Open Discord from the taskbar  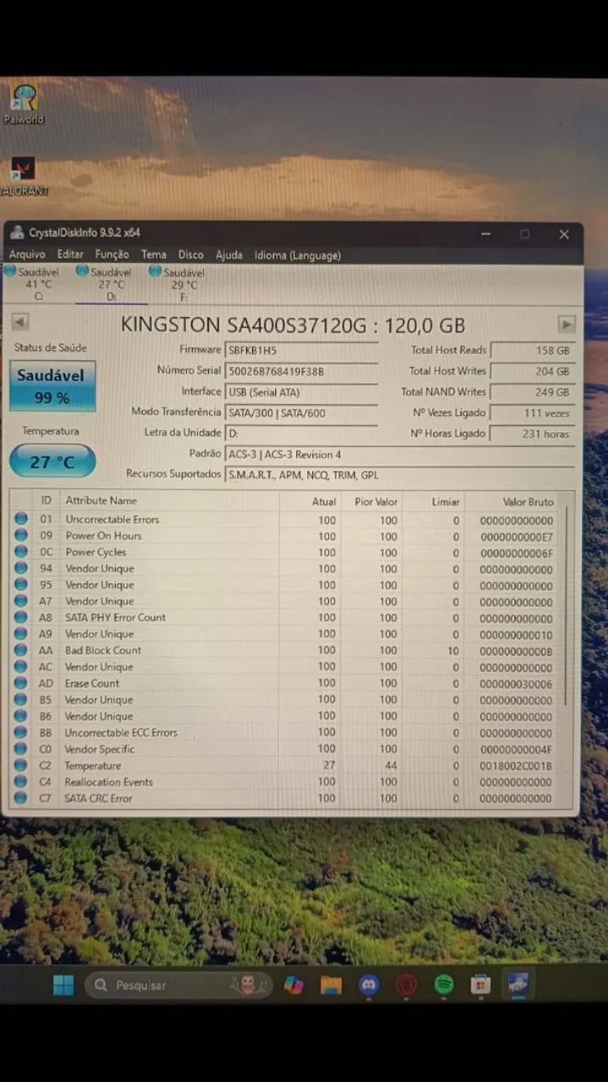click(369, 985)
